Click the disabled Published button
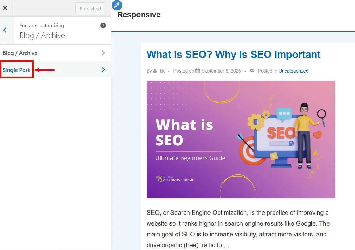 click(x=90, y=9)
